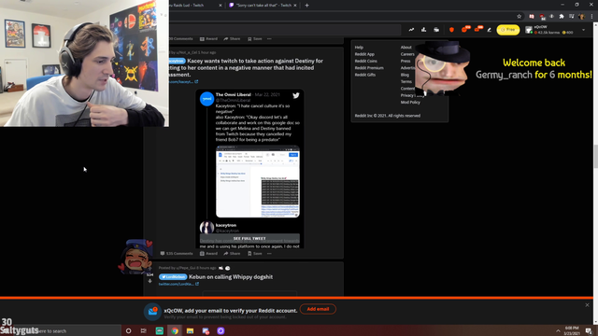
Task: Click Share in the top post action bar
Action: point(232,39)
